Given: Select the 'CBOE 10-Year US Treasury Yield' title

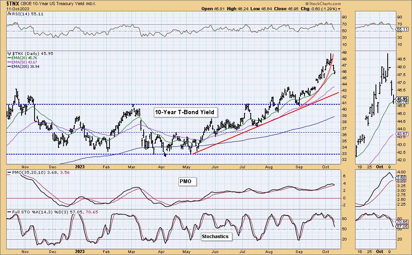Looking at the screenshot, I should point(52,4).
